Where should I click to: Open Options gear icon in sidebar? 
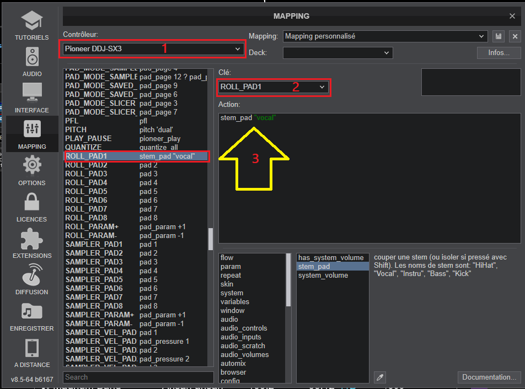[32, 166]
